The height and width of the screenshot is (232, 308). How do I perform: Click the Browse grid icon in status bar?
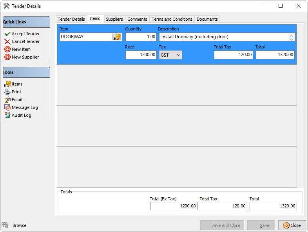click(x=5, y=225)
